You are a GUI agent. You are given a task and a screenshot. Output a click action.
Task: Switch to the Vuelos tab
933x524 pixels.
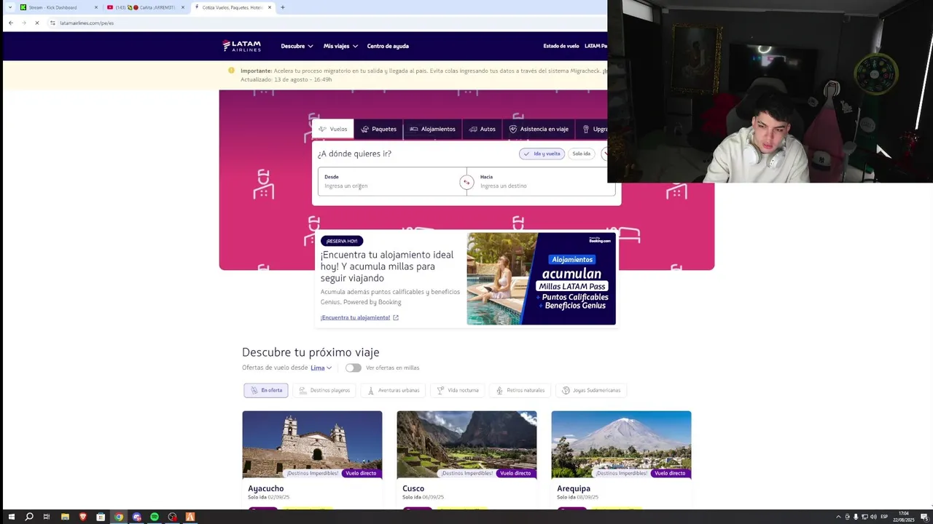[x=333, y=129]
